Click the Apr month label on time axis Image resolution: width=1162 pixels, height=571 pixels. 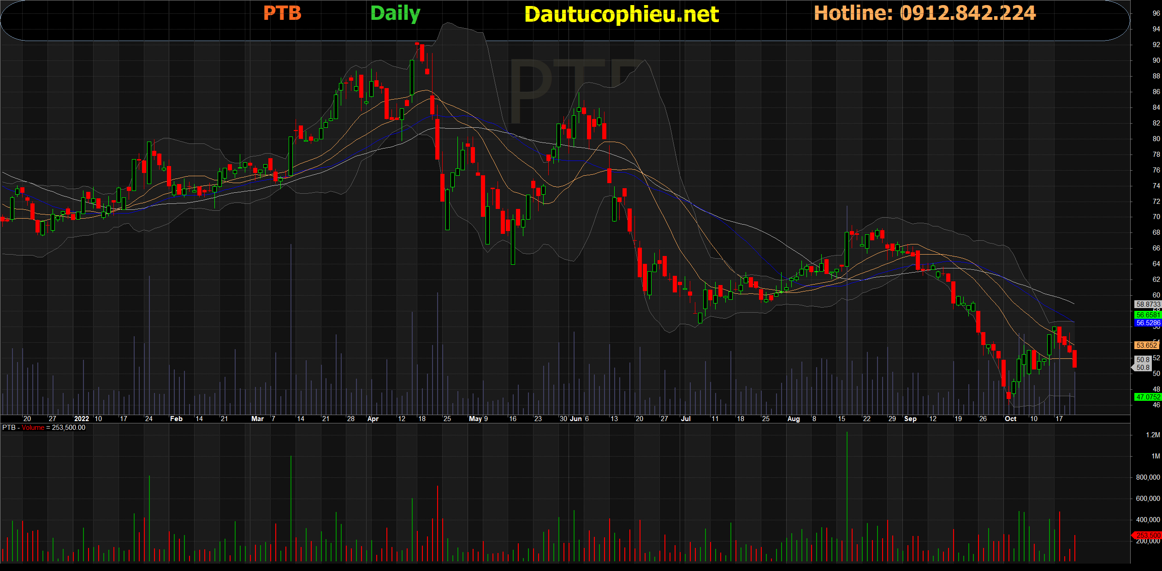point(373,419)
